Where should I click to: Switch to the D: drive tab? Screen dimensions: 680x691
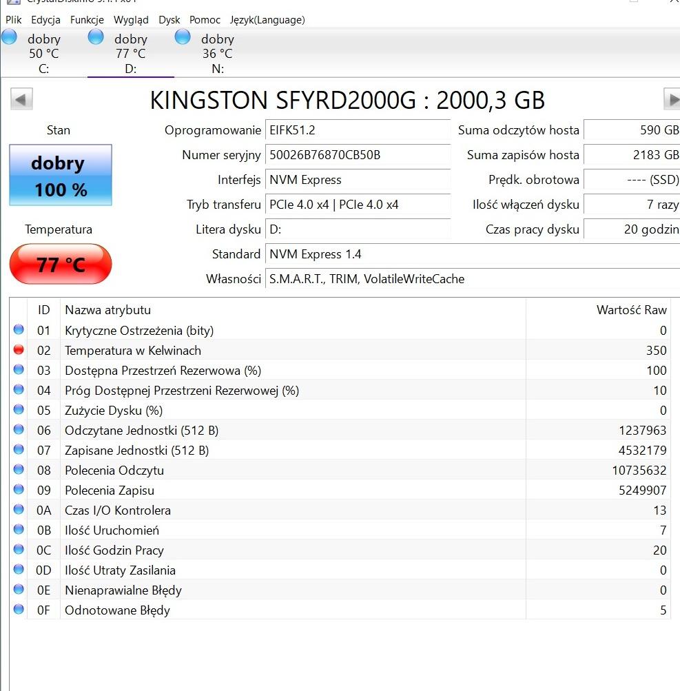point(130,54)
